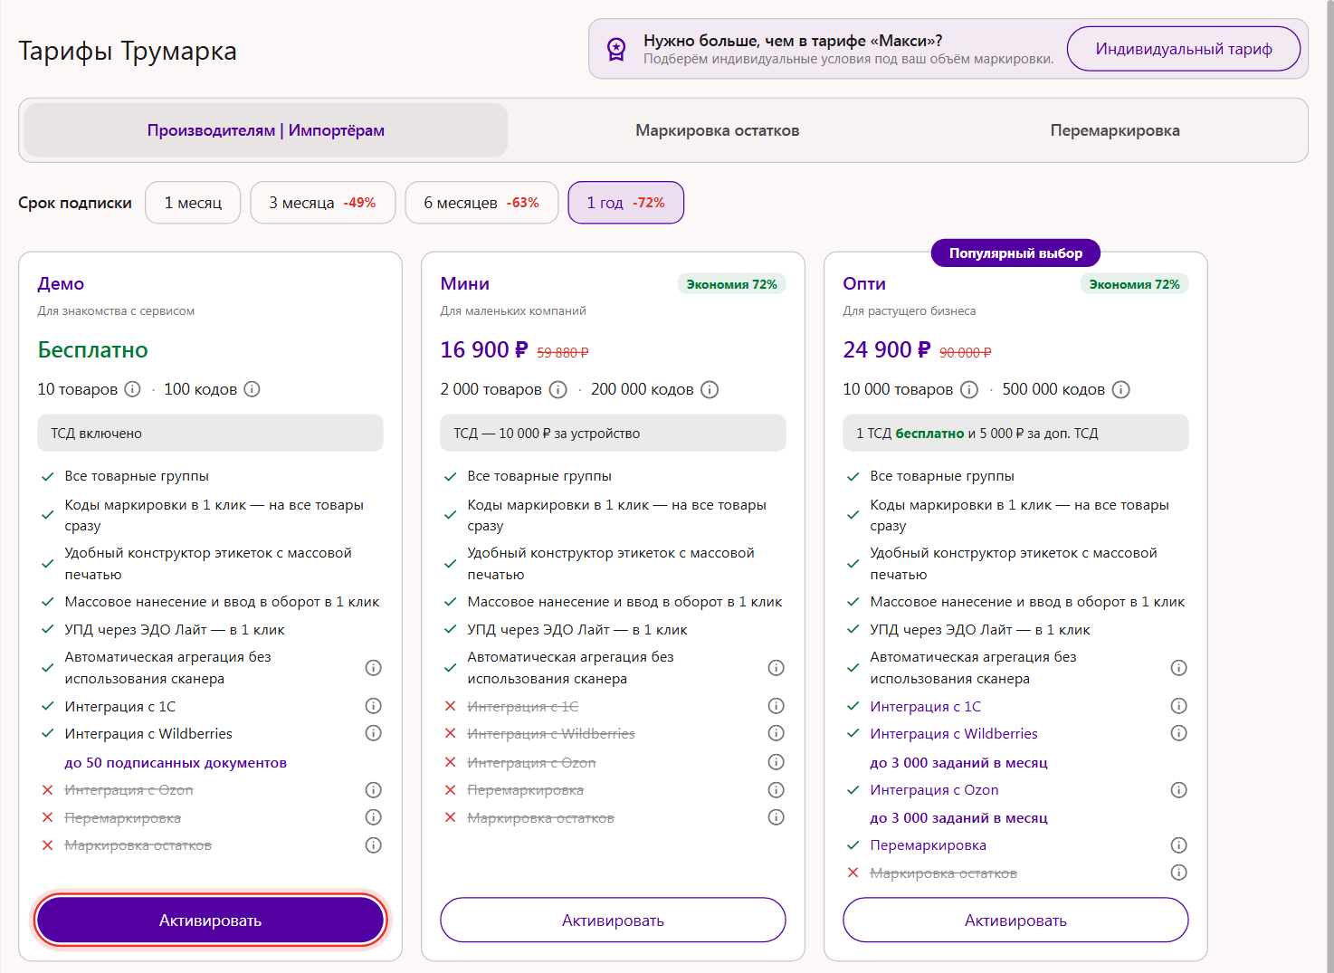Select 1 год subscription period
This screenshot has height=973, width=1334.
pyautogui.click(x=625, y=203)
